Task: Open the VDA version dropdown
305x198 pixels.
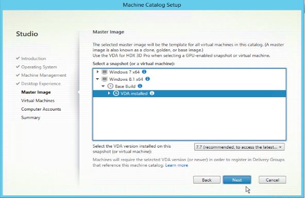Action: point(239,147)
